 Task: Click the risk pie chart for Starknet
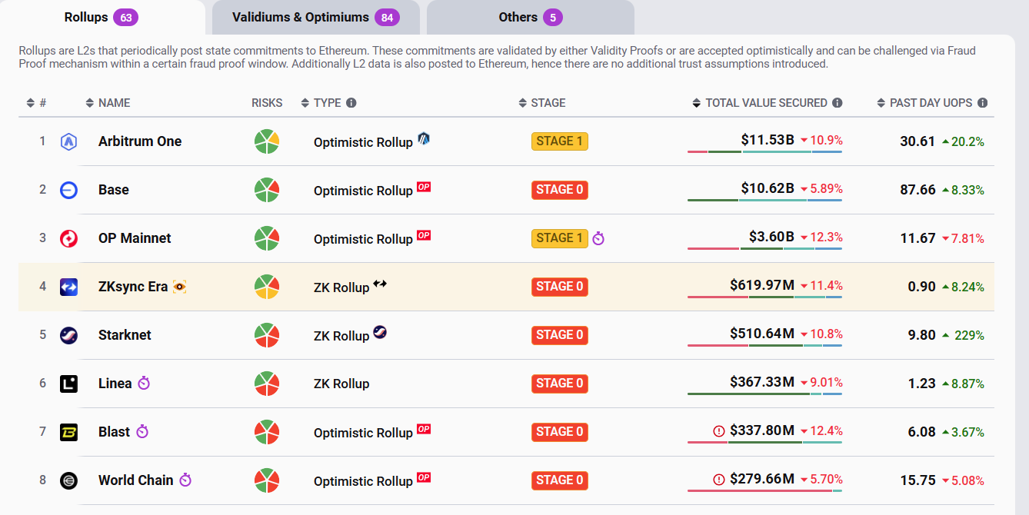point(267,335)
